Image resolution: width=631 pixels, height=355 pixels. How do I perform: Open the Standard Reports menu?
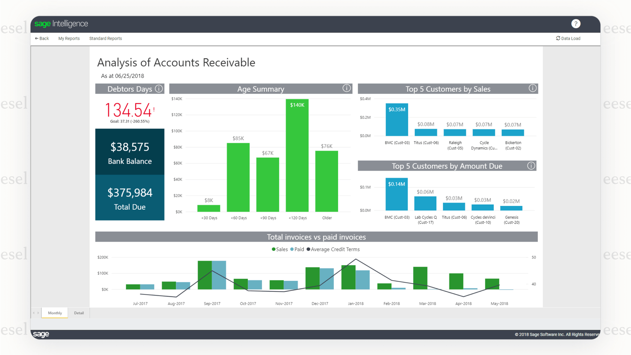click(x=106, y=38)
